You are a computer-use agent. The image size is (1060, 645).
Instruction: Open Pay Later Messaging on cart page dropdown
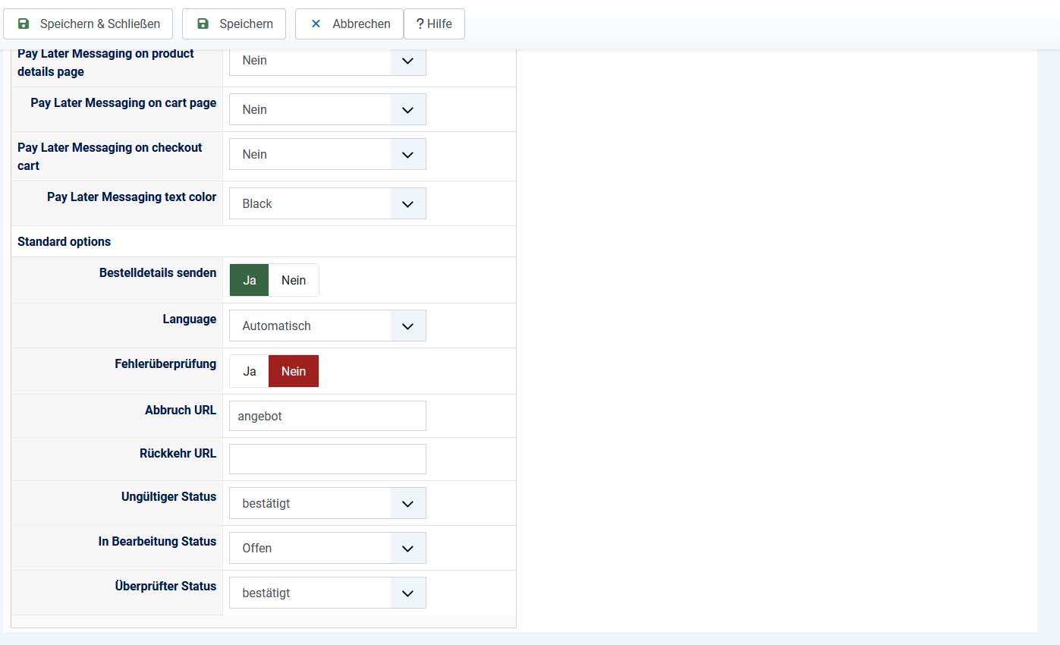tap(327, 109)
